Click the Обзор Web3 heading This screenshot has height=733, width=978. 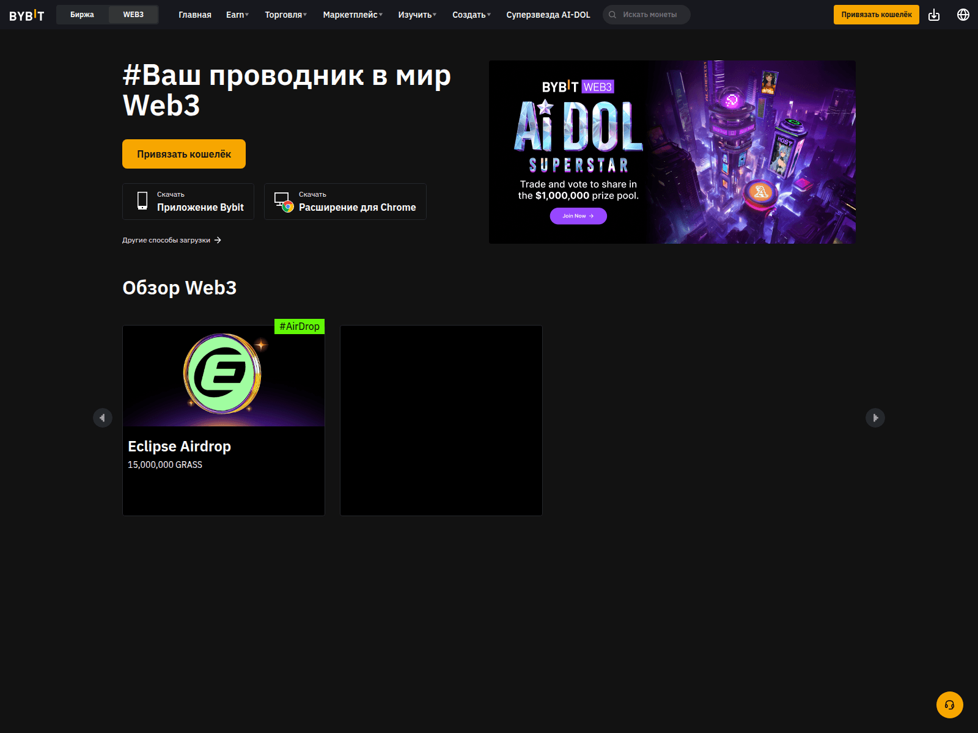(x=180, y=288)
